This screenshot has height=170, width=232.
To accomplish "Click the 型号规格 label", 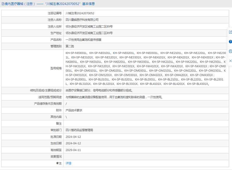I will [56, 68].
